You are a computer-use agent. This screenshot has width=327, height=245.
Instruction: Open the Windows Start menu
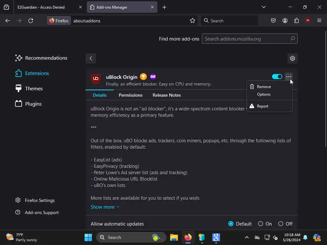click(88, 237)
